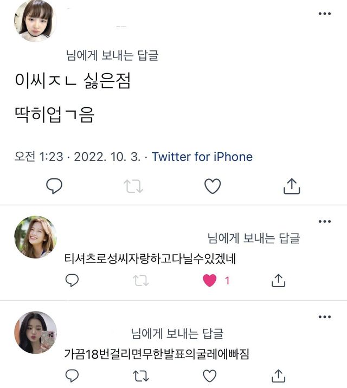
Task: Open more options on third tweet
Action: (324, 316)
